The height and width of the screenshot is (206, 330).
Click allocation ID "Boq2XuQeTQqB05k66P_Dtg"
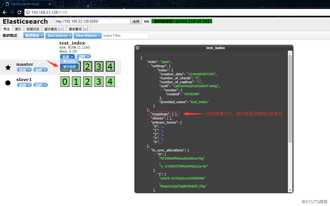tap(183, 186)
